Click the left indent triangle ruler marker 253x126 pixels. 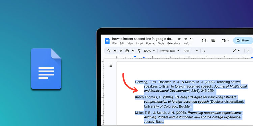[144, 58]
